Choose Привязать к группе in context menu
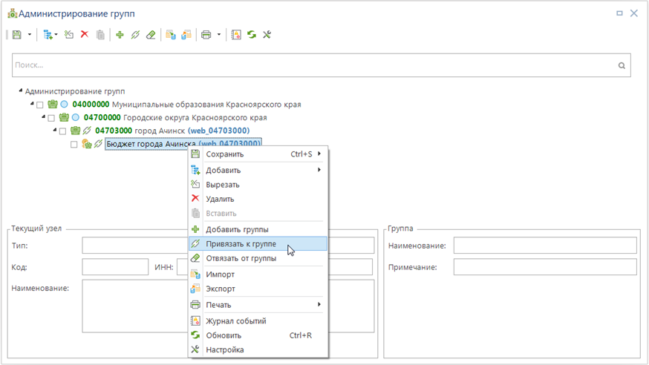649x365 pixels. click(x=258, y=244)
